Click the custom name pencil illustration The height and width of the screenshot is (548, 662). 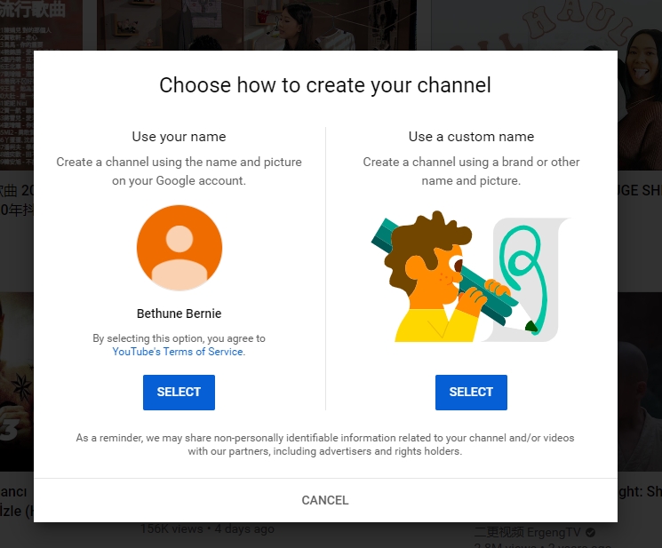point(471,276)
